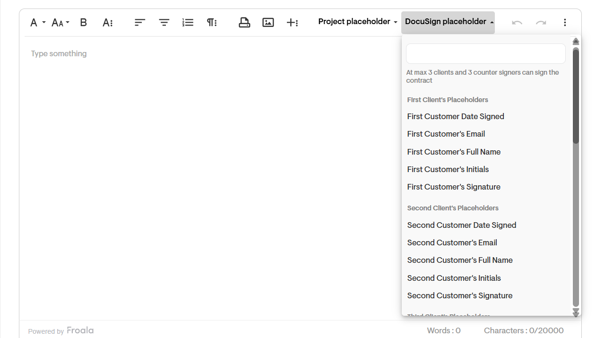Screen dimensions: 596x338
Task: Open more text formatting options
Action: (x=108, y=22)
